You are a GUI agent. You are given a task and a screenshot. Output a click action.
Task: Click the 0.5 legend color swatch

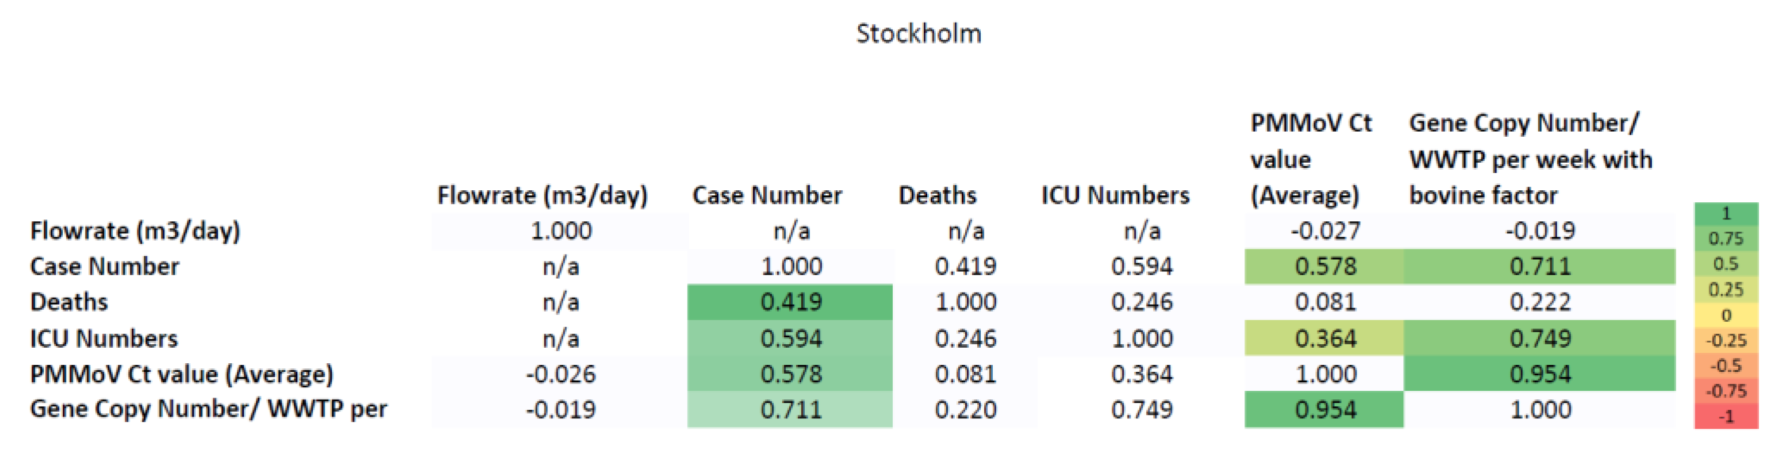(1726, 264)
